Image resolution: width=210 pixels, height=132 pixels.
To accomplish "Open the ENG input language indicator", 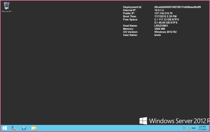I will [194, 128].
